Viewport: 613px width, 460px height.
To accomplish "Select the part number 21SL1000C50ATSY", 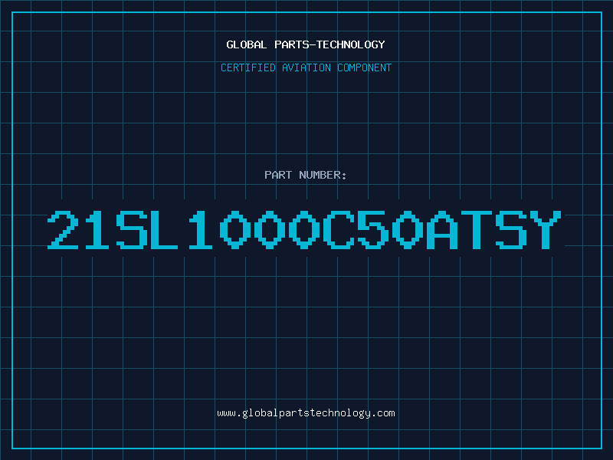I will click(x=304, y=229).
